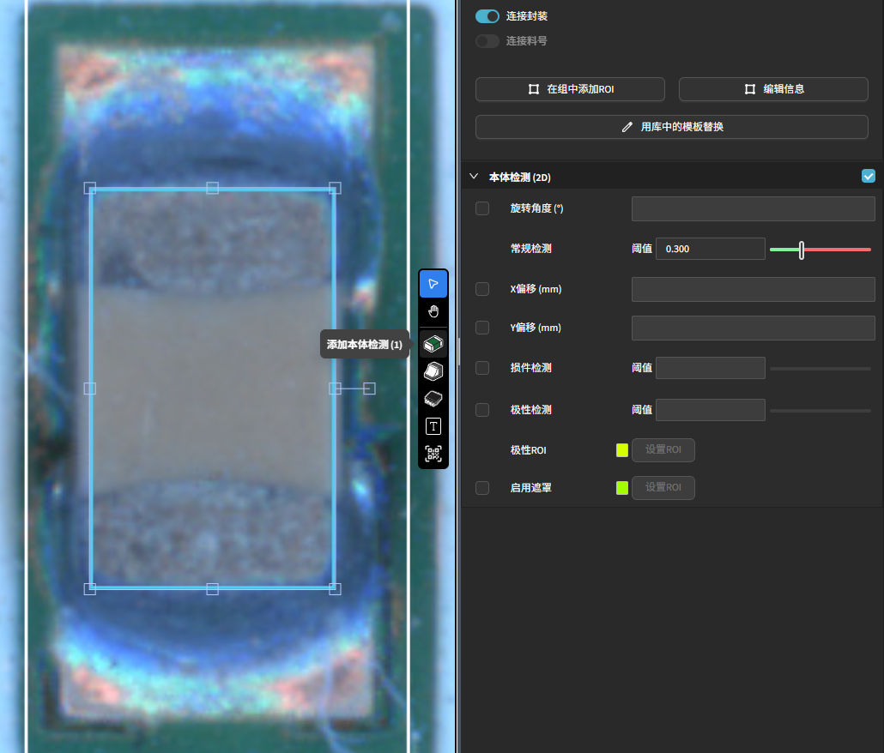Click the add body detection chip icon
This screenshot has width=884, height=753.
pyautogui.click(x=433, y=344)
